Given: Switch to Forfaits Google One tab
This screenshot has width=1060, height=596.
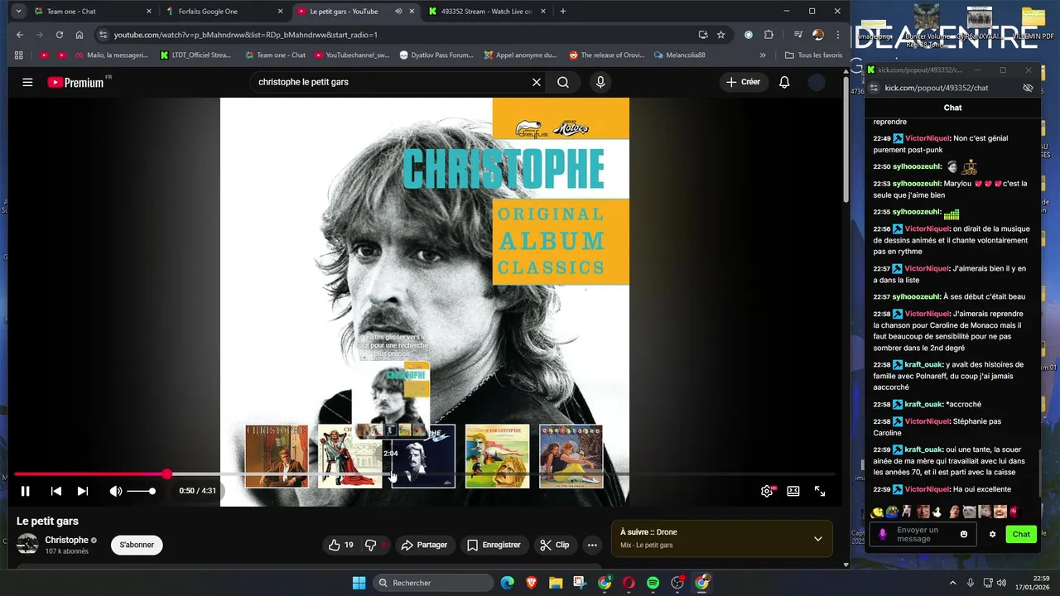Looking at the screenshot, I should [224, 12].
